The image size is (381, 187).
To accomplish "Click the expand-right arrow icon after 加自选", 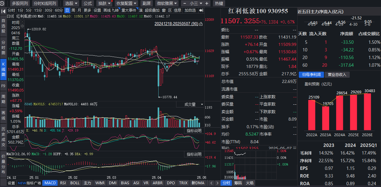I will [x=201, y=10].
